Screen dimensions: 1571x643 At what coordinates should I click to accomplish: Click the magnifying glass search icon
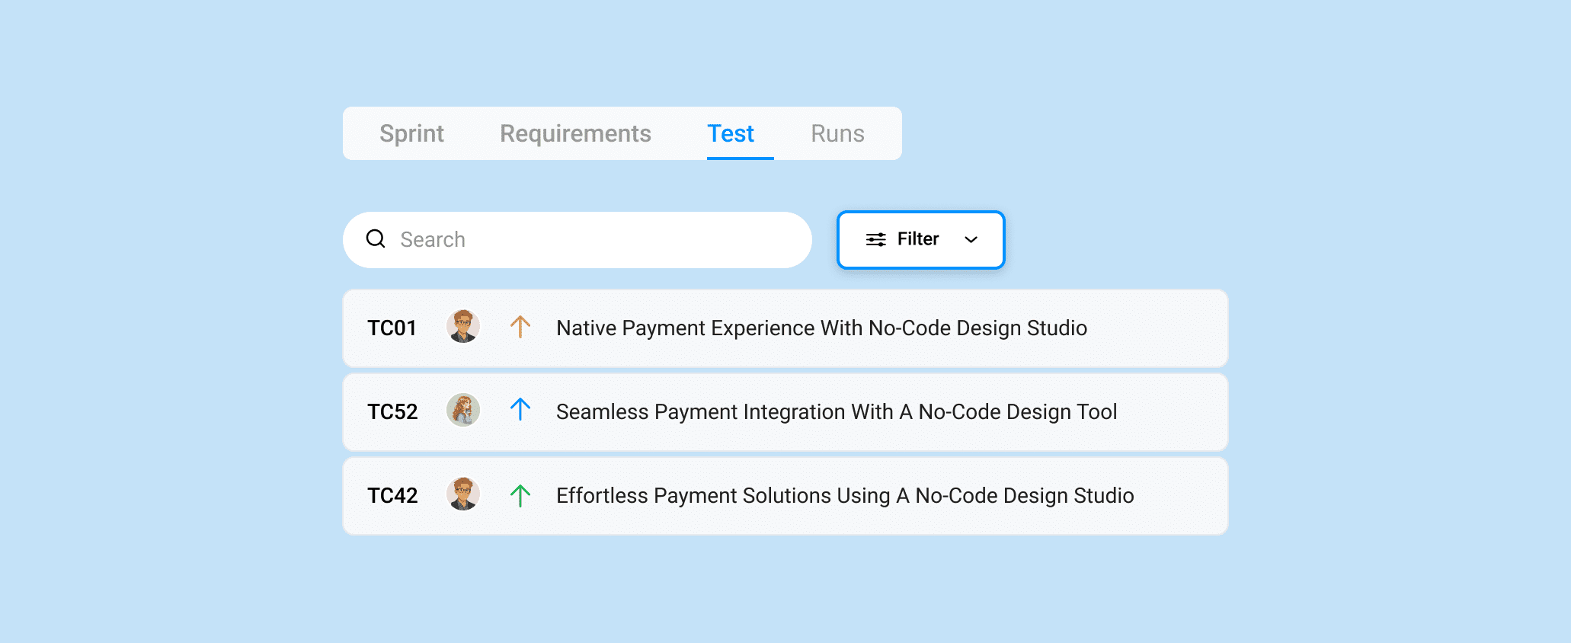376,239
